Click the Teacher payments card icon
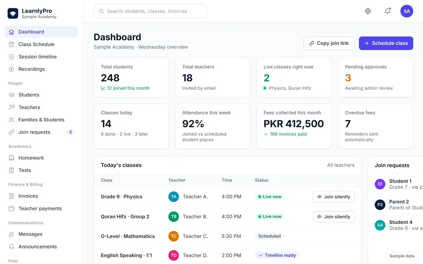423x264 pixels. [11, 209]
